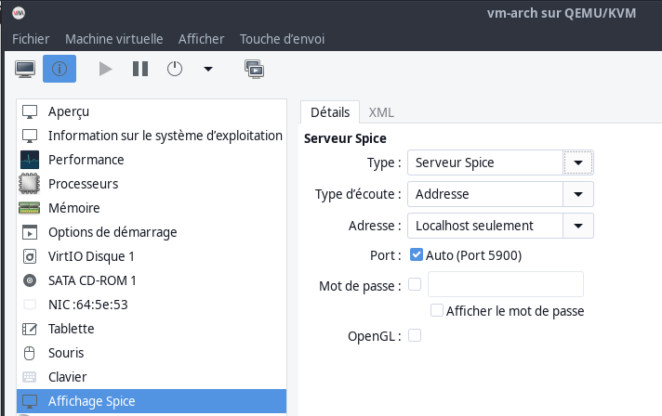The width and height of the screenshot is (662, 416).
Task: Open the virt-manager logo window menu
Action: coord(20,13)
